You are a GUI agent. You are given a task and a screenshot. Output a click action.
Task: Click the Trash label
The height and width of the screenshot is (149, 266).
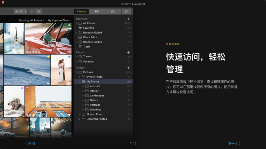pos(86,47)
